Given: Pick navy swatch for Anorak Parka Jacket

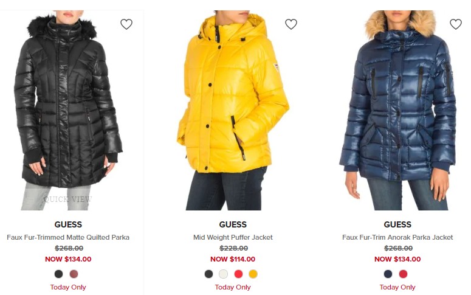Looking at the screenshot, I should click(x=388, y=274).
